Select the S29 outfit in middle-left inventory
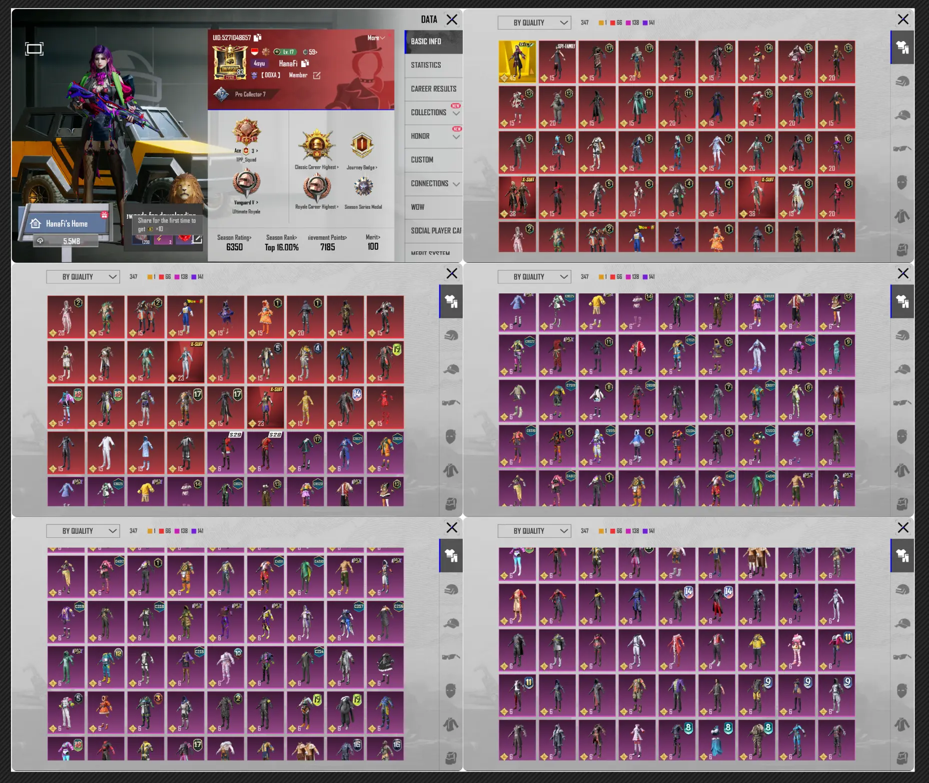929x783 pixels. (226, 453)
